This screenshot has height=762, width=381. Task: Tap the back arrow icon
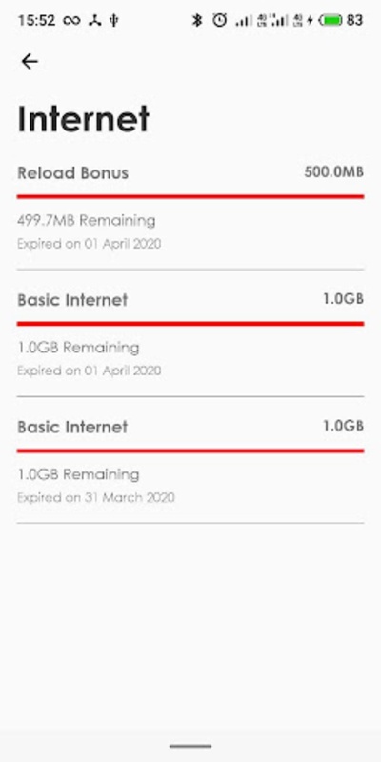pyautogui.click(x=30, y=61)
